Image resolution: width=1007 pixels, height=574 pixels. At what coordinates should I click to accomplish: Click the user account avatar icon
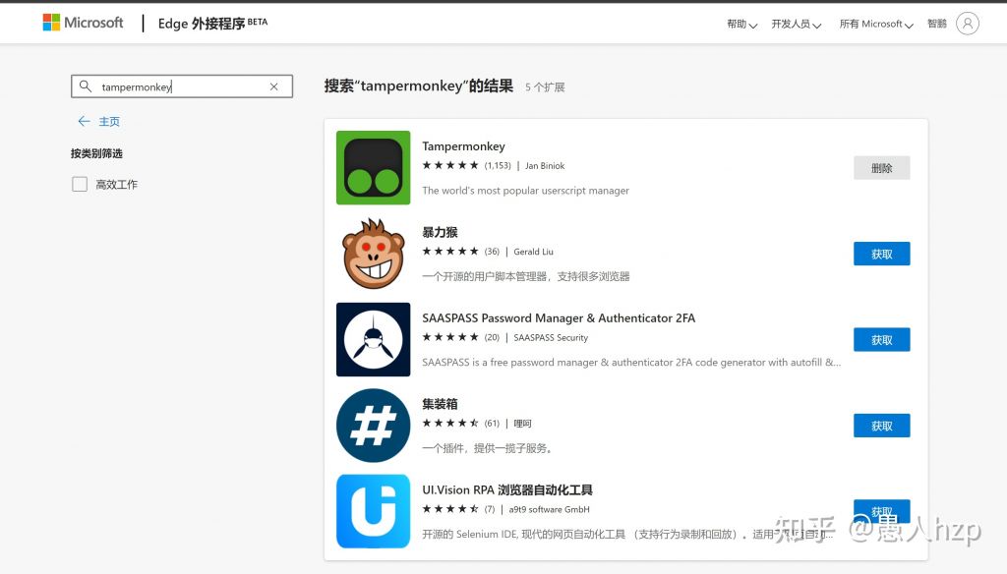(967, 24)
